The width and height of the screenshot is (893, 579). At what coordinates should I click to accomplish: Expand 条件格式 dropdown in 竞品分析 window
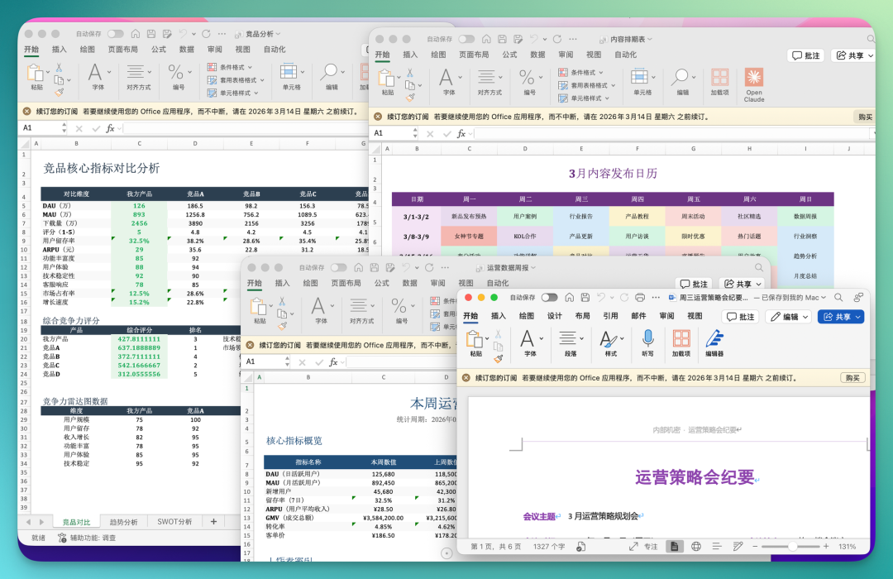(250, 67)
